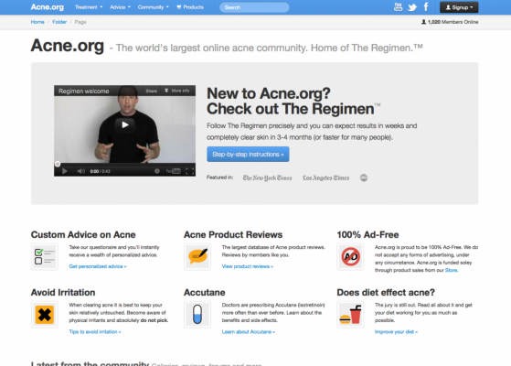Click the Los Angeles Times logo
511x366 pixels.
click(326, 178)
